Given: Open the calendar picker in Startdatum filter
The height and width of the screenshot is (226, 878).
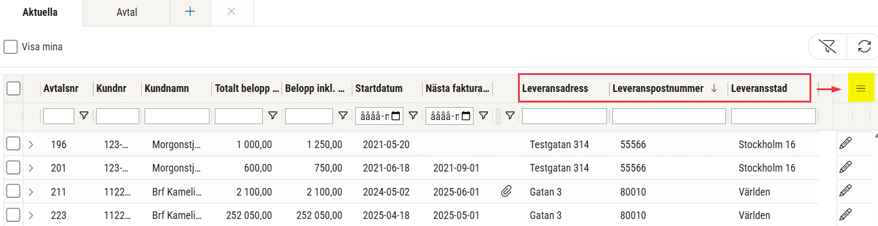Looking at the screenshot, I should pos(396,117).
